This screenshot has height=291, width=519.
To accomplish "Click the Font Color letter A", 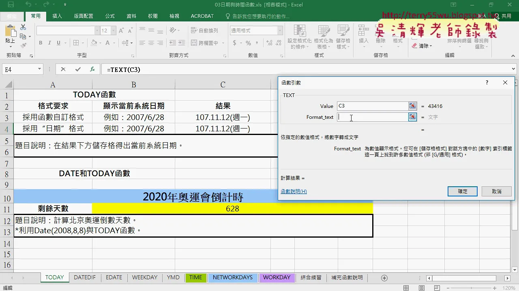I will 107,43.
